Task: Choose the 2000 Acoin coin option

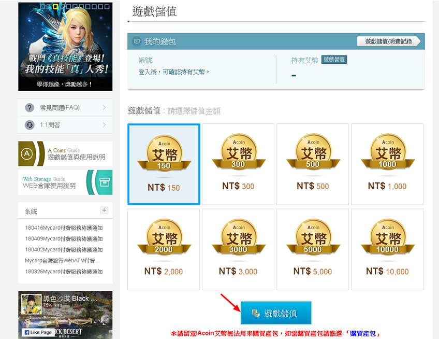Action: click(x=164, y=249)
